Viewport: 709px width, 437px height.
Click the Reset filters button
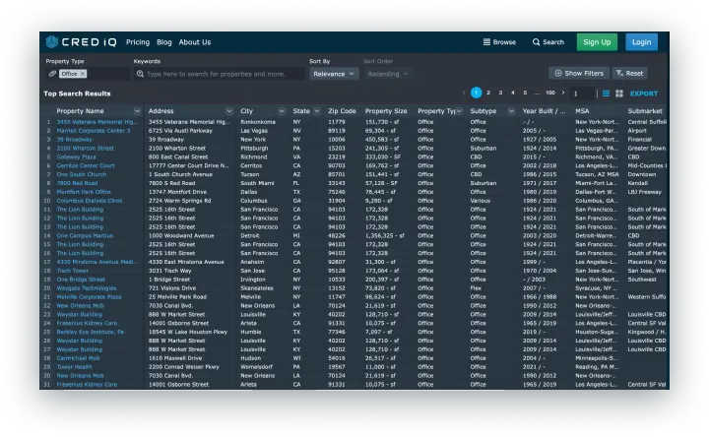pos(630,73)
